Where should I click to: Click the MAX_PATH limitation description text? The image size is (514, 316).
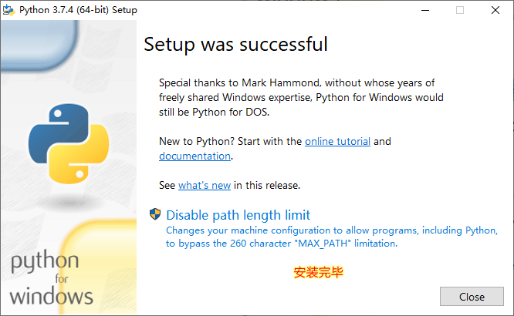[x=332, y=237]
